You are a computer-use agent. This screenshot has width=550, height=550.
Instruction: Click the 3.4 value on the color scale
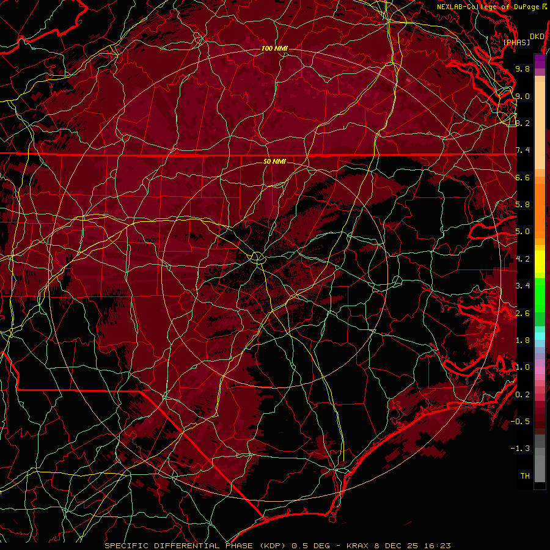pos(522,286)
